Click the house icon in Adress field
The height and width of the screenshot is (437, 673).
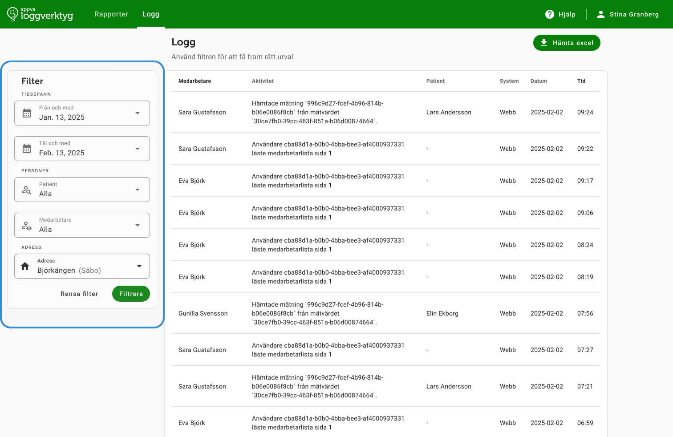[x=25, y=266]
